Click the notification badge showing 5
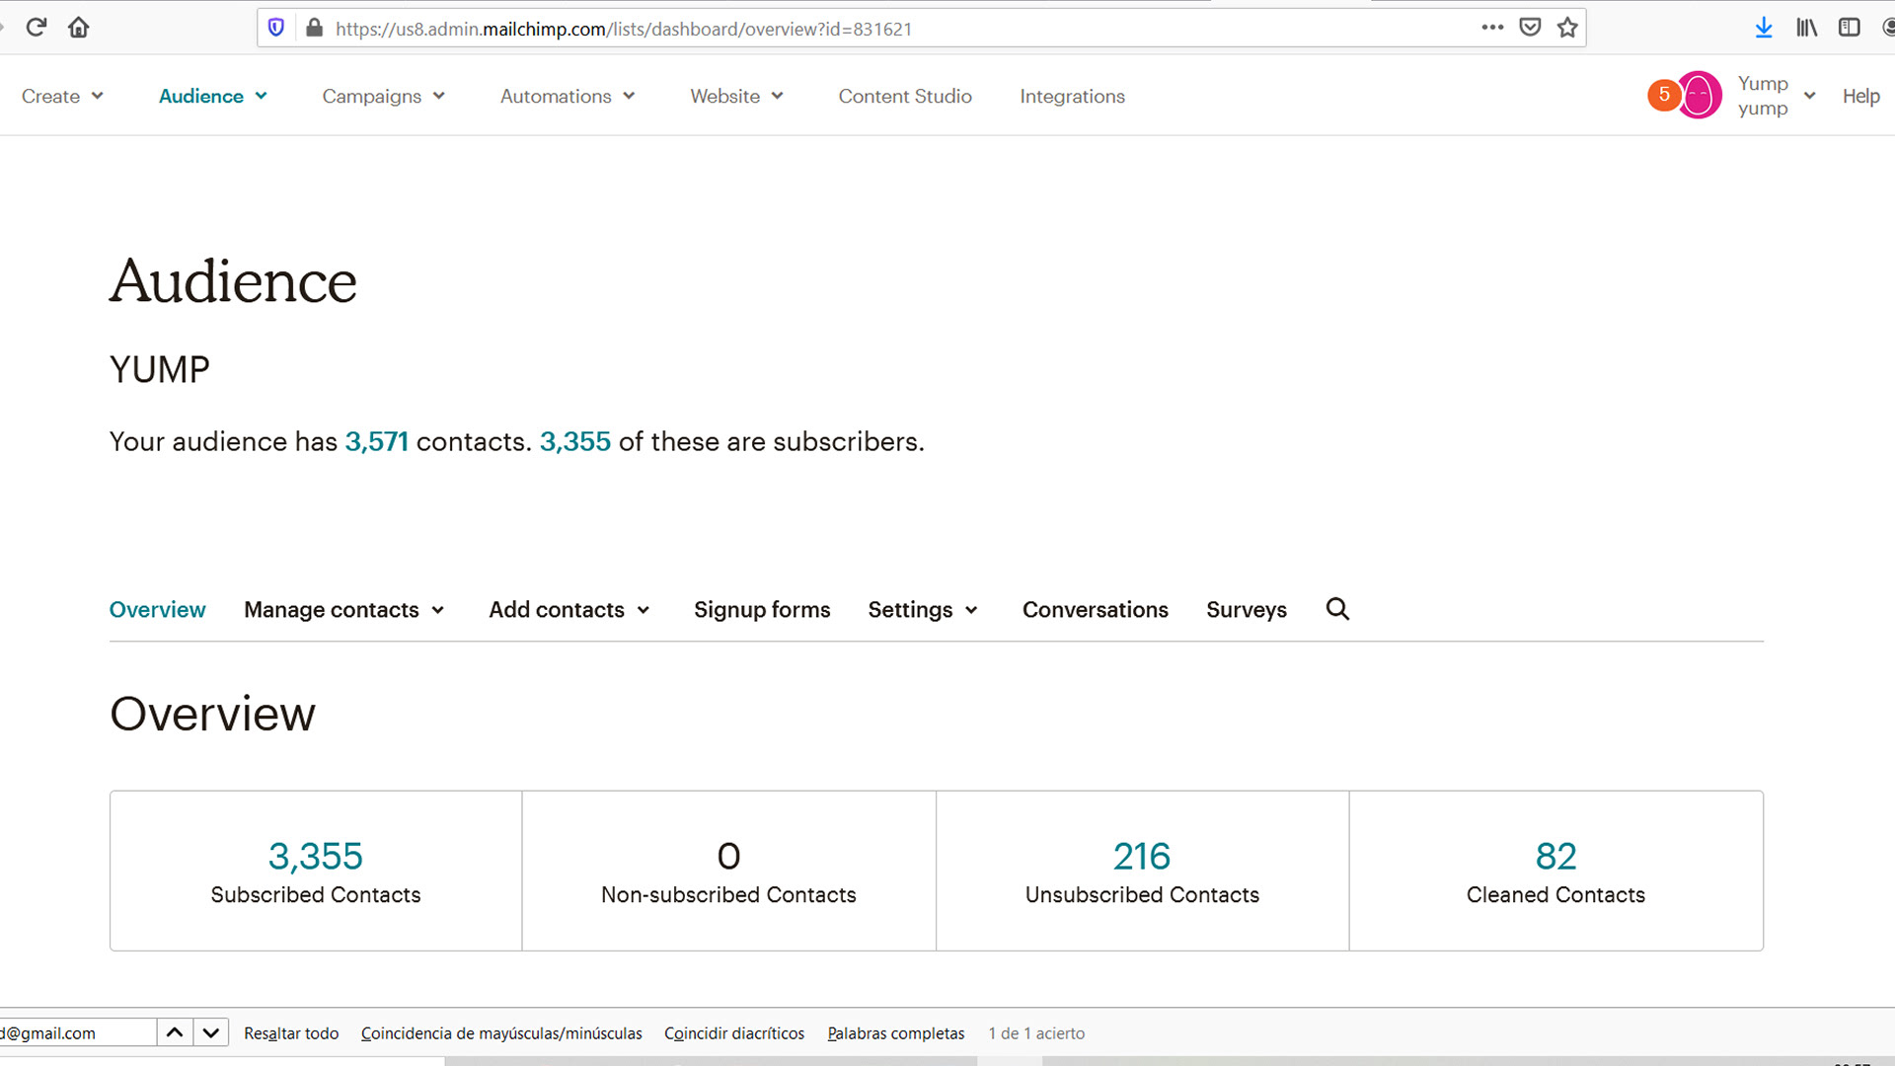The height and width of the screenshot is (1066, 1895). pyautogui.click(x=1664, y=95)
